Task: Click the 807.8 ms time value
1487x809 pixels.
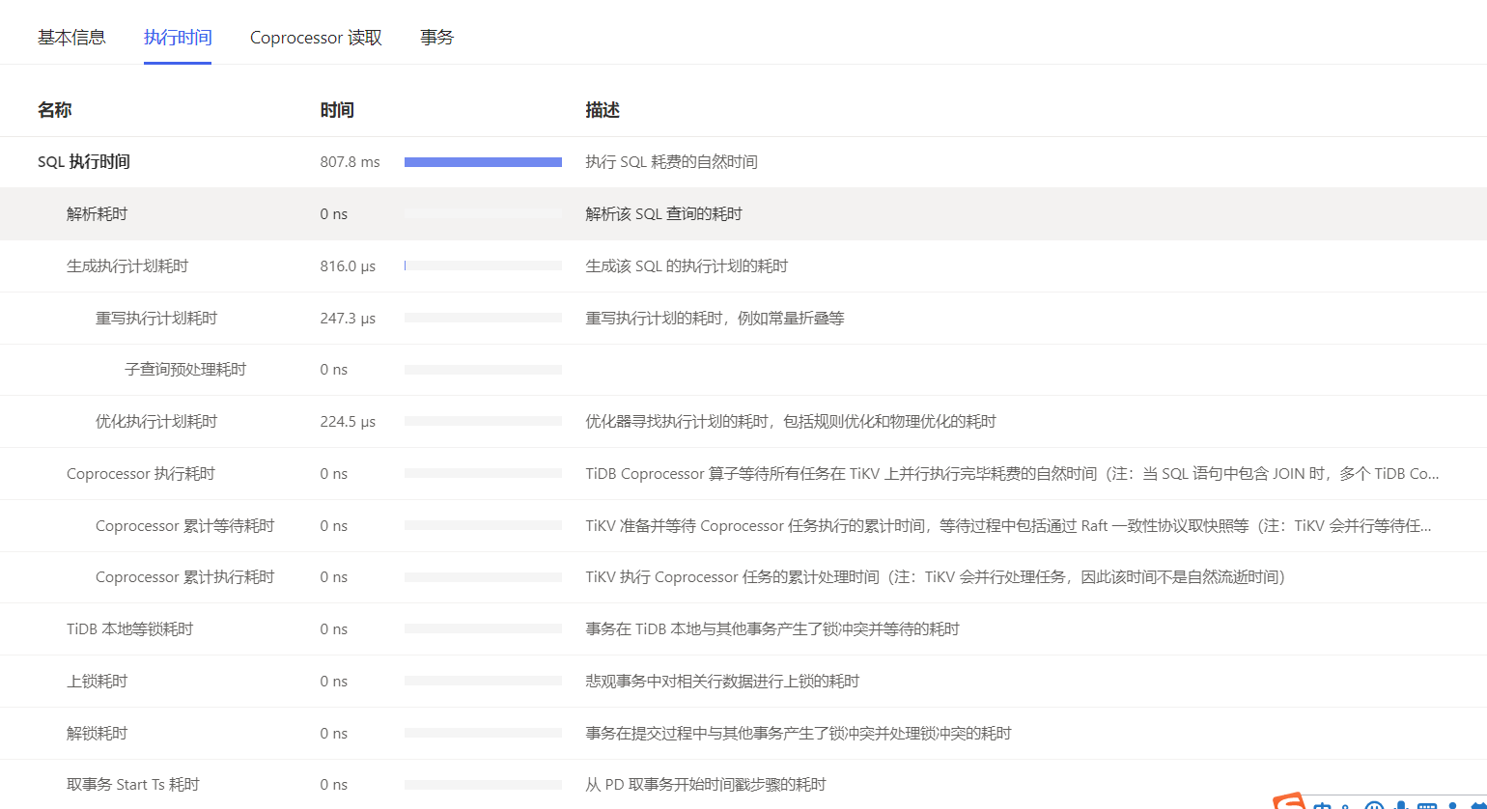Action: click(x=351, y=162)
